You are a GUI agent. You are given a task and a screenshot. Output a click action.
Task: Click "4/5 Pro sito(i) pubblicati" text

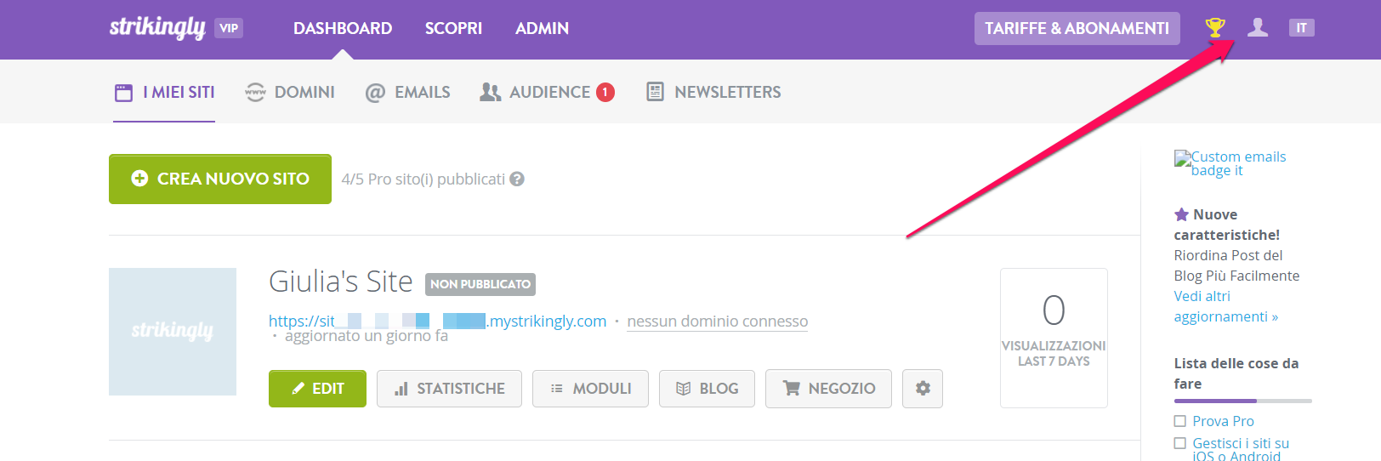423,179
